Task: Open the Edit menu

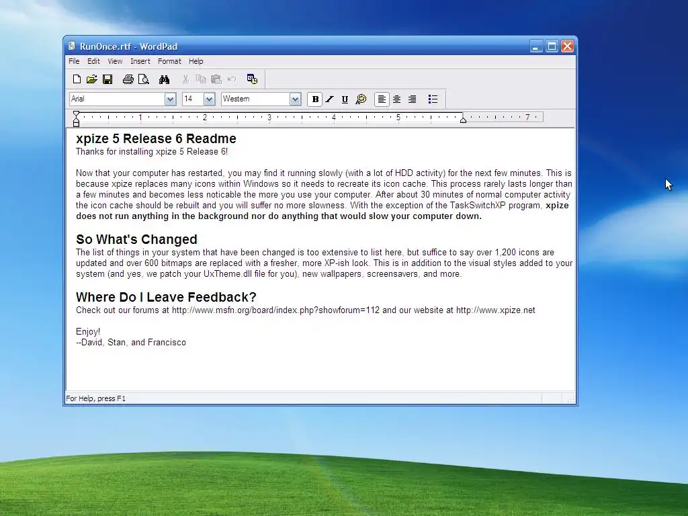Action: click(x=93, y=61)
